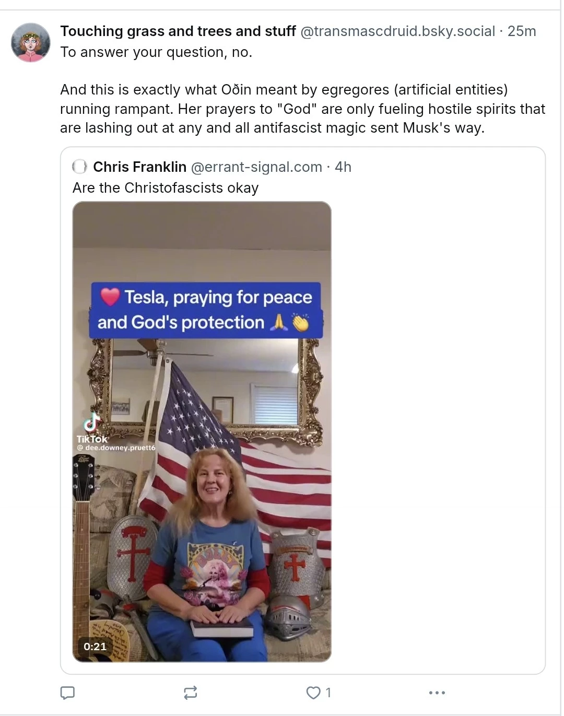Viewport: 564px width, 716px height.
Task: Click the dee.downey.pruett6 TikTok username watermark
Action: click(116, 448)
